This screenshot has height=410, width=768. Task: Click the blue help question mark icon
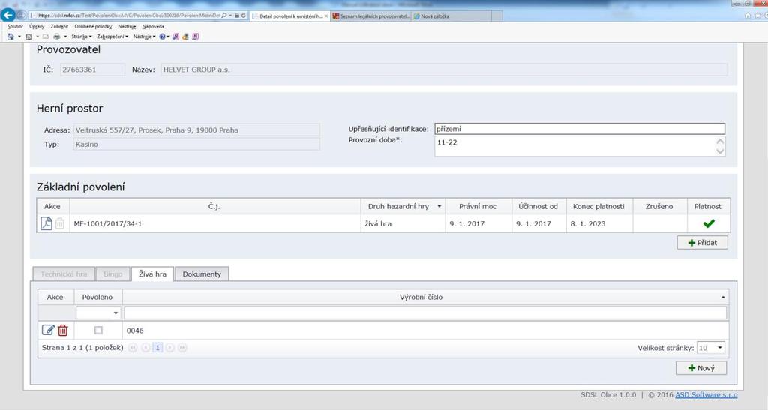point(162,37)
